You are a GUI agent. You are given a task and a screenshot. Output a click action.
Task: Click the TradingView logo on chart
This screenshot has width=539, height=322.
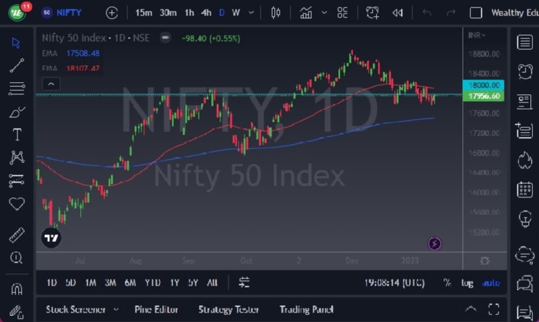coord(51,238)
